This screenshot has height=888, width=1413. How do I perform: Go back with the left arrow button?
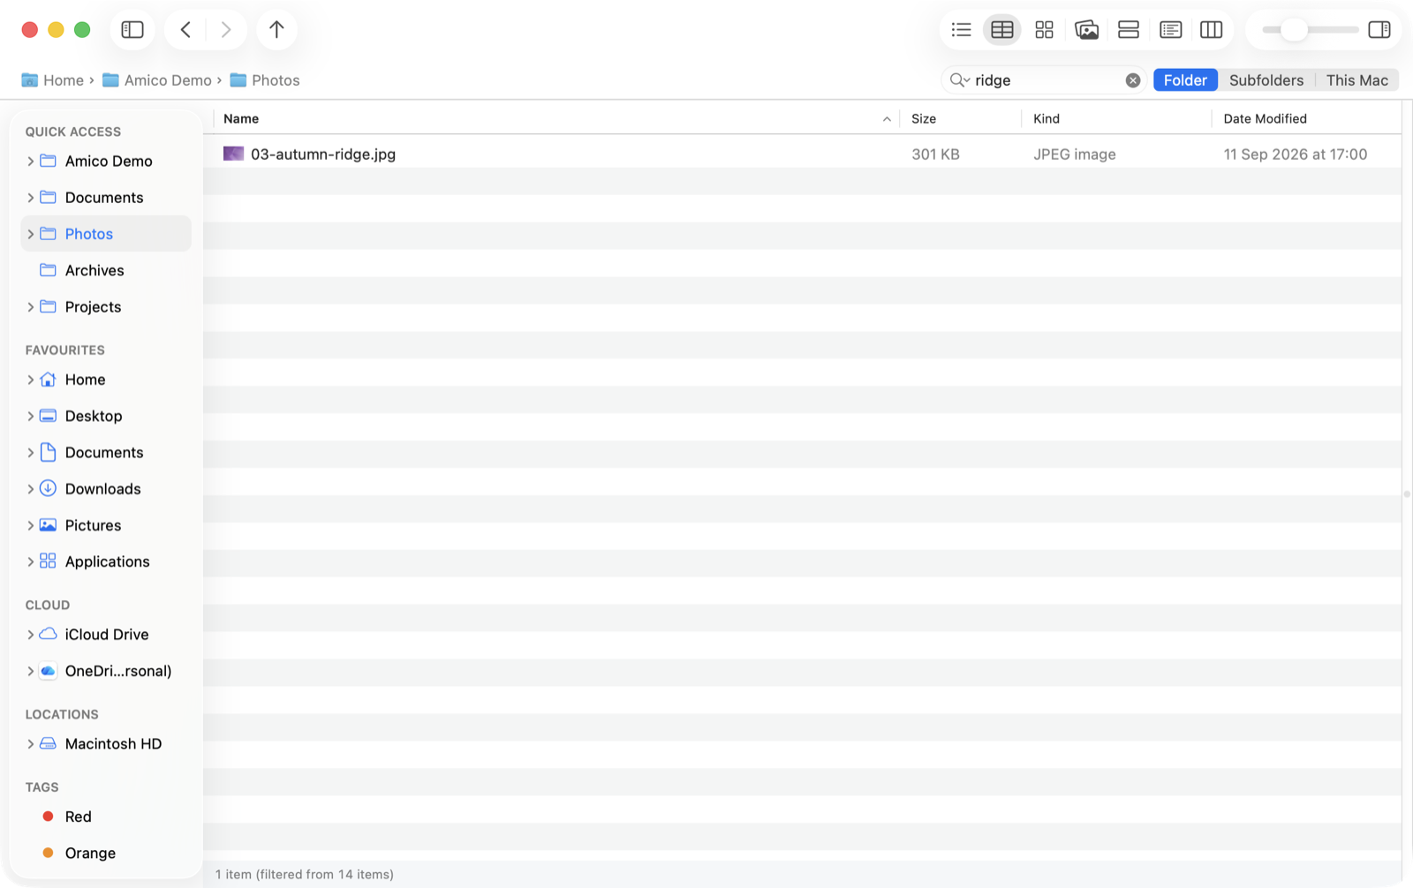tap(185, 30)
